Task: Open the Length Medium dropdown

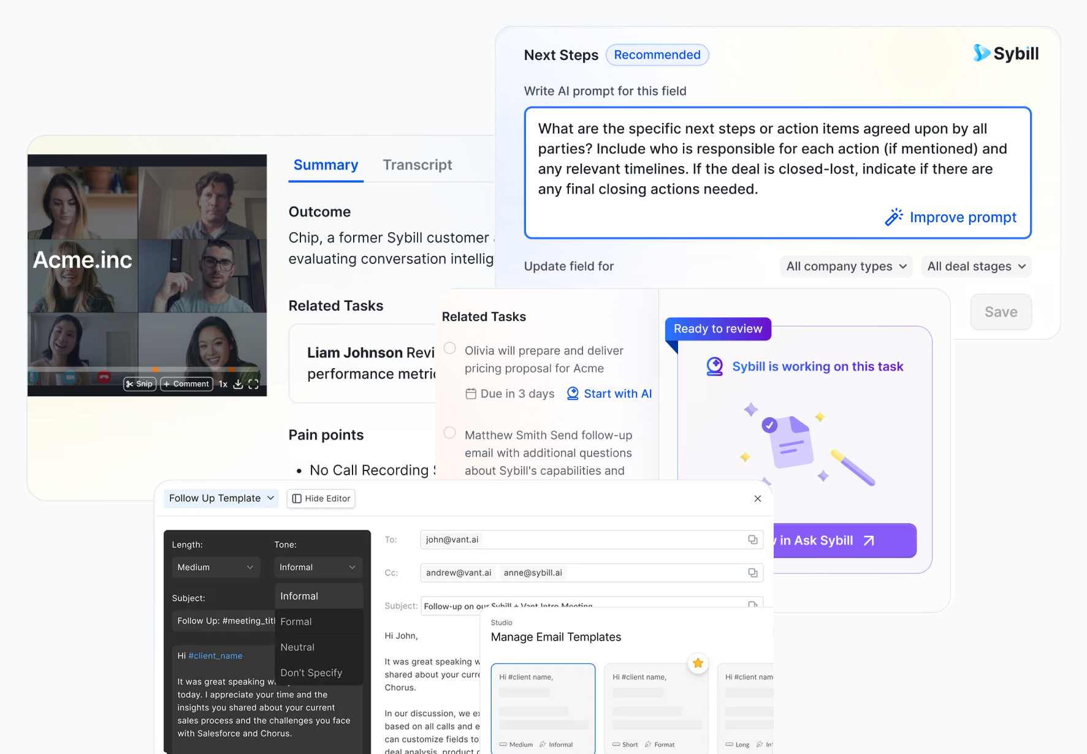Action: click(x=215, y=567)
